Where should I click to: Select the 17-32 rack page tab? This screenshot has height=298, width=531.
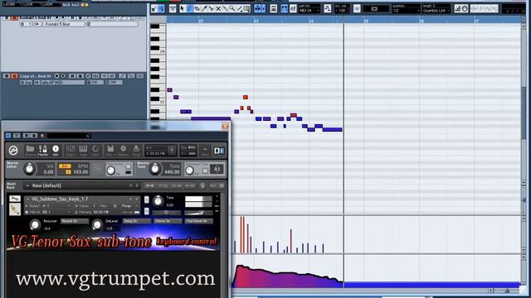(163, 185)
